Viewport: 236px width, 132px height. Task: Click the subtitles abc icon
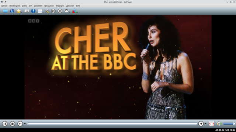[74, 11]
